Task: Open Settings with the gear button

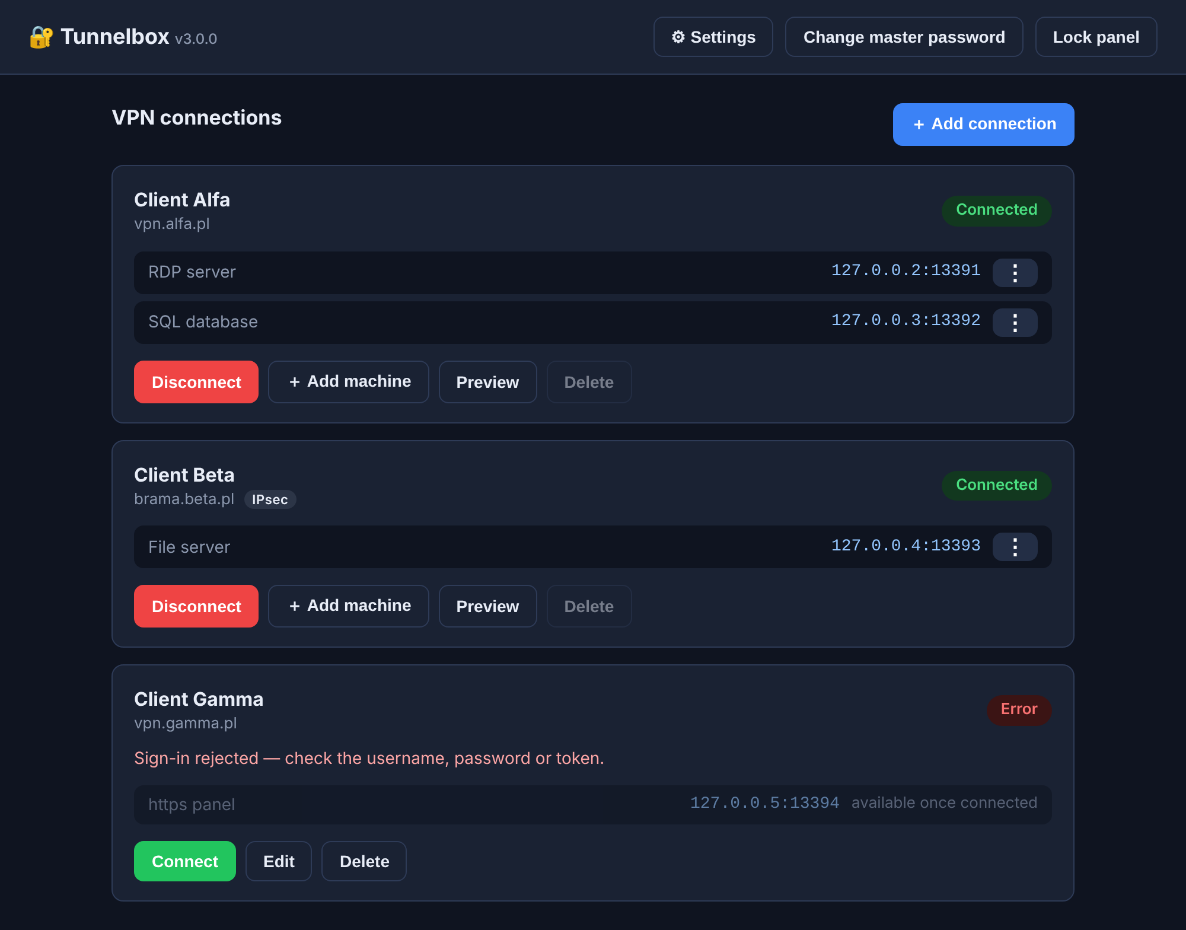Action: coord(713,37)
